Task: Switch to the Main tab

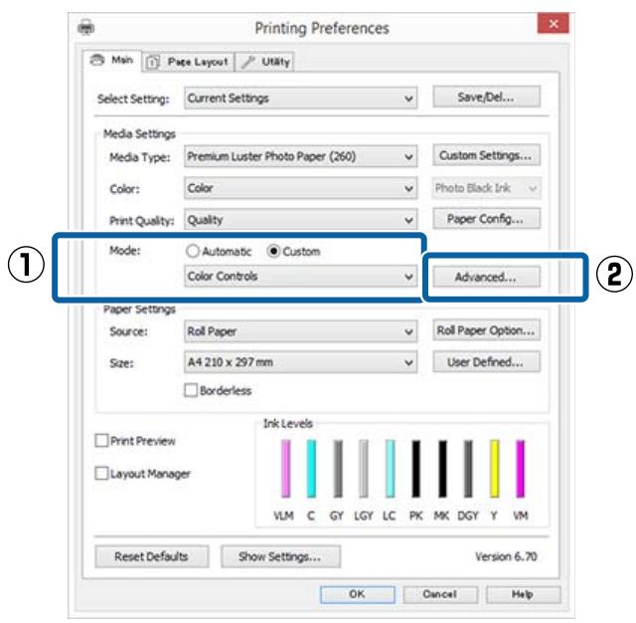Action: coord(112,60)
